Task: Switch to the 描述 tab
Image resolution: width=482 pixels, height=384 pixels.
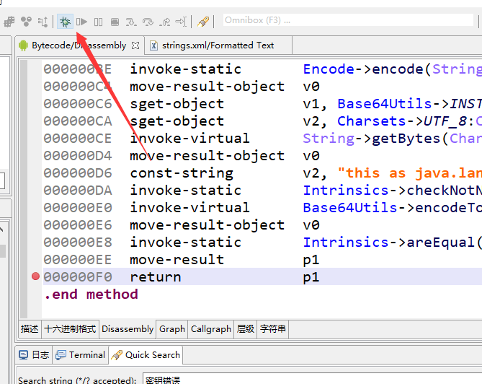Action: pyautogui.click(x=30, y=329)
